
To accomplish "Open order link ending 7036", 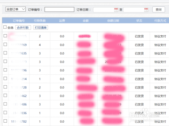I will point(19,113).
